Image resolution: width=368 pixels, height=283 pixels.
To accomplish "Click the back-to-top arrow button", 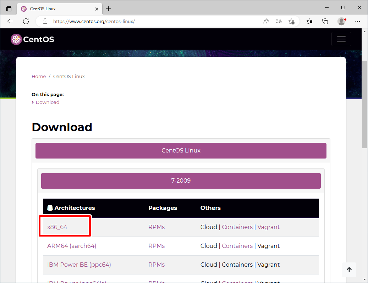I will 349,270.
